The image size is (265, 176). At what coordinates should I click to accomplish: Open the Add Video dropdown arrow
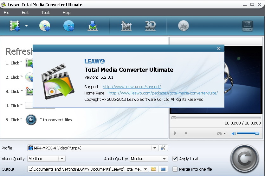click(x=27, y=26)
